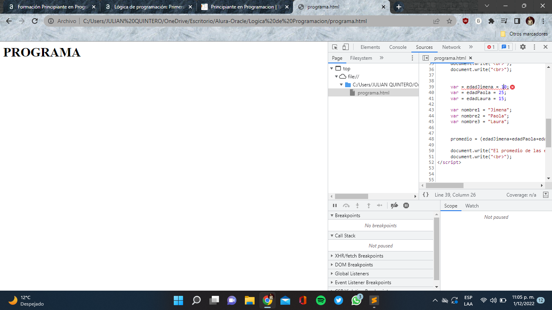Open the Otros marcadores bookmarks folder

click(524, 34)
